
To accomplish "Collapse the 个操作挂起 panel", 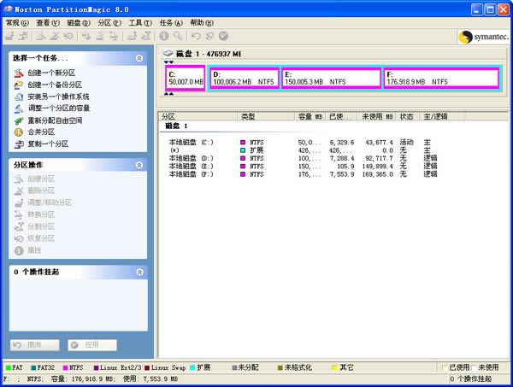I will click(139, 272).
